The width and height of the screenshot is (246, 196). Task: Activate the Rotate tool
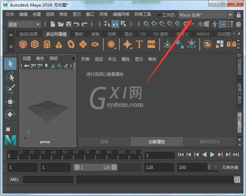coord(10,114)
